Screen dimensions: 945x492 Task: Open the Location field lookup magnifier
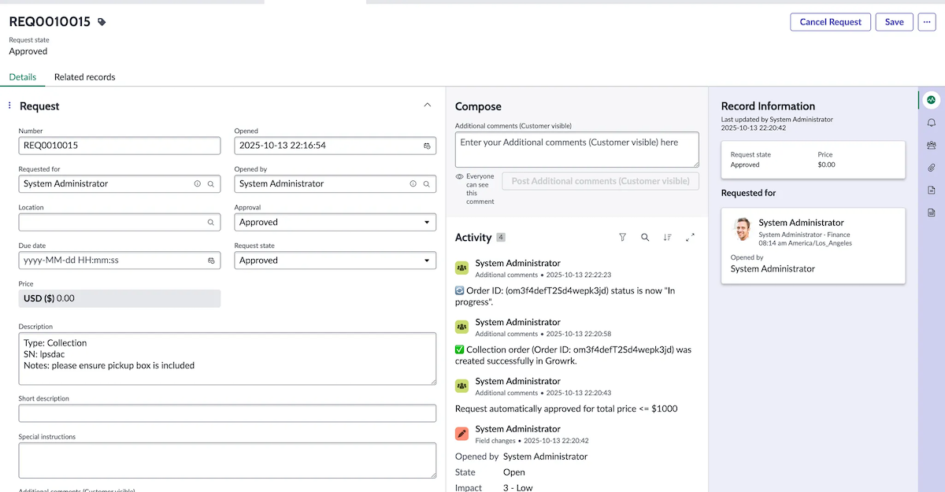(209, 222)
